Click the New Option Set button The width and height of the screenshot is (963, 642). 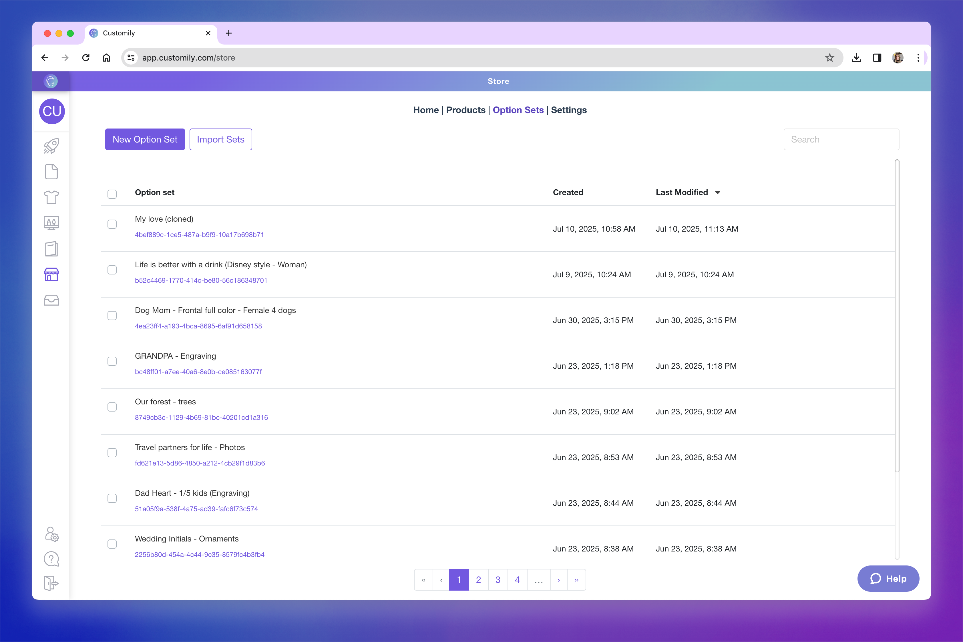pos(145,139)
